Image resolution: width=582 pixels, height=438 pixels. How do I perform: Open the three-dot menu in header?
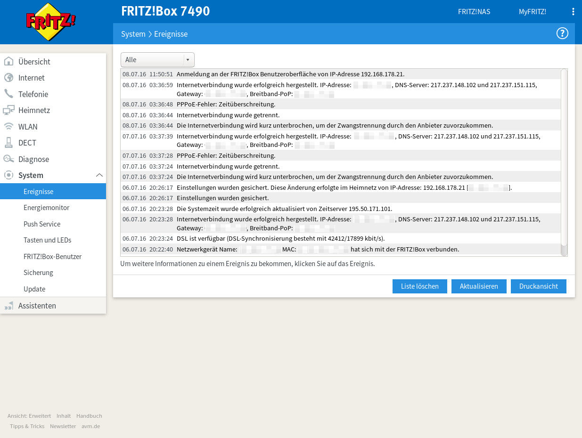point(573,12)
